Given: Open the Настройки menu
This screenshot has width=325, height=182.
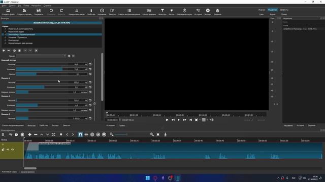Looking at the screenshot, I should [x=36, y=6].
